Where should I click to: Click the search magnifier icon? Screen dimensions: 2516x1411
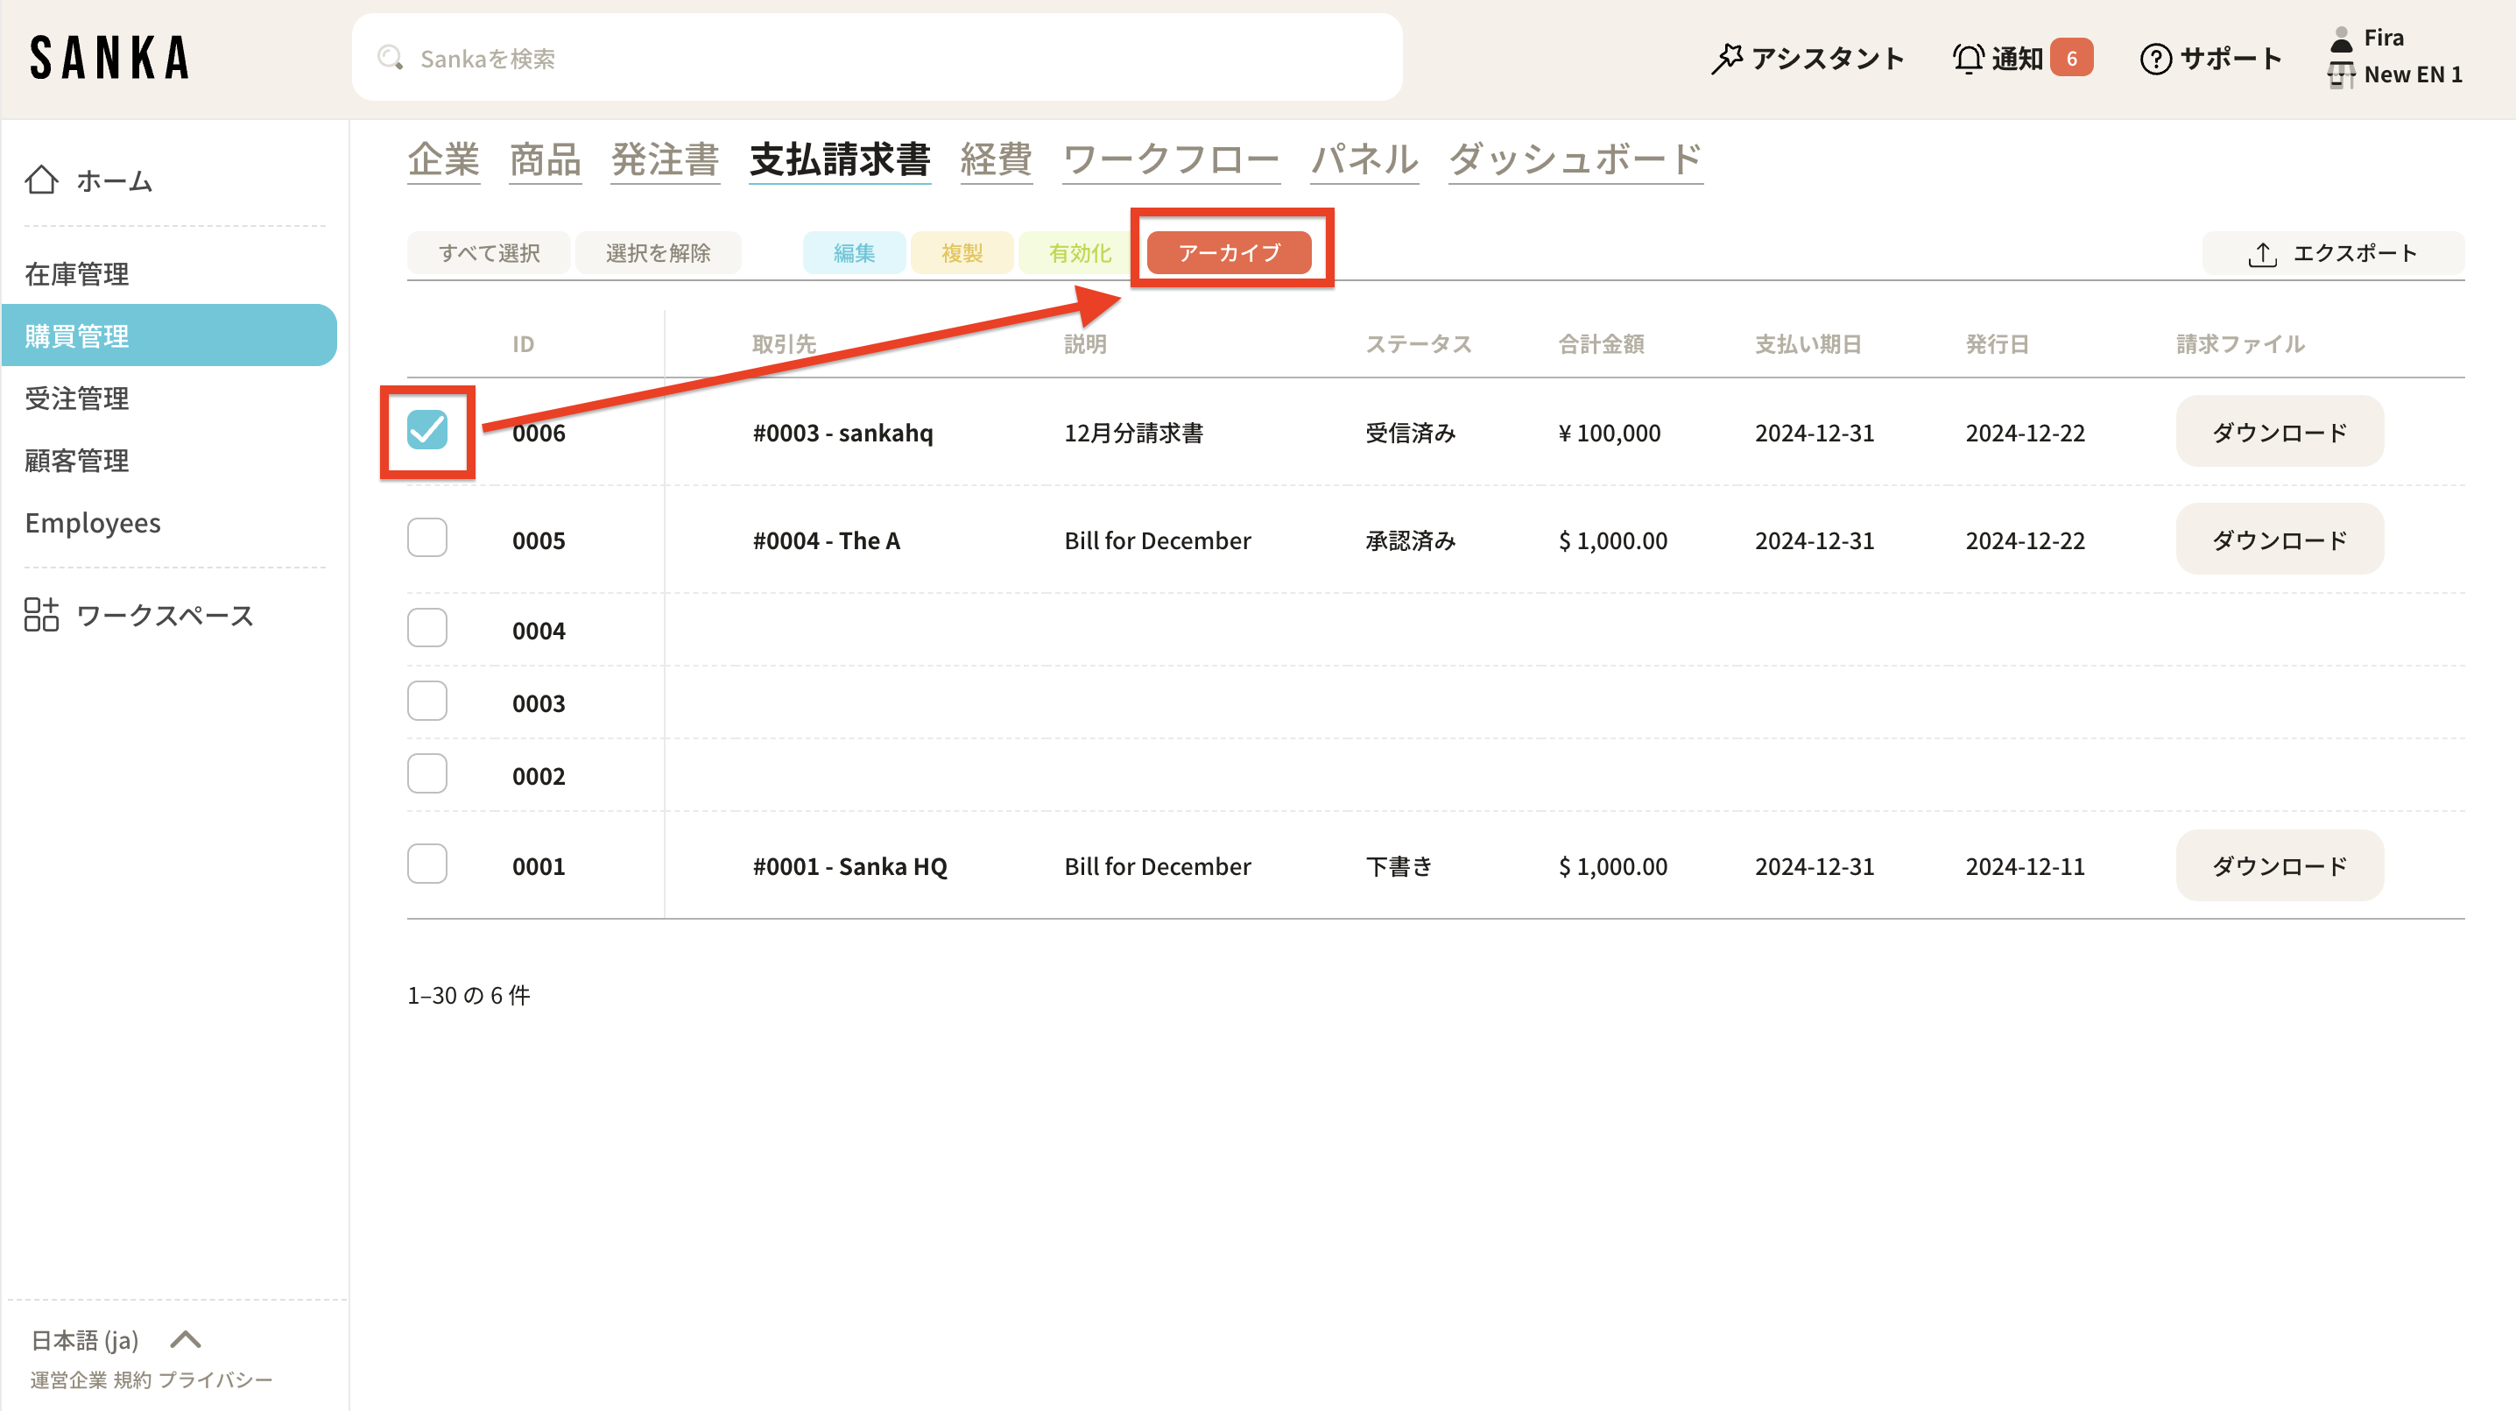390,58
